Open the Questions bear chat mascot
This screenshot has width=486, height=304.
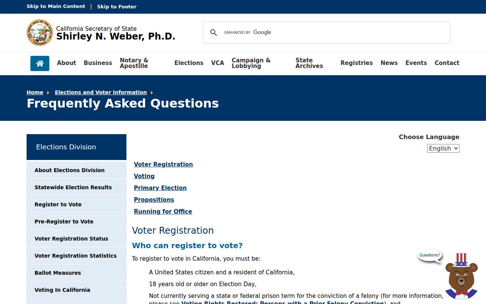tap(461, 276)
